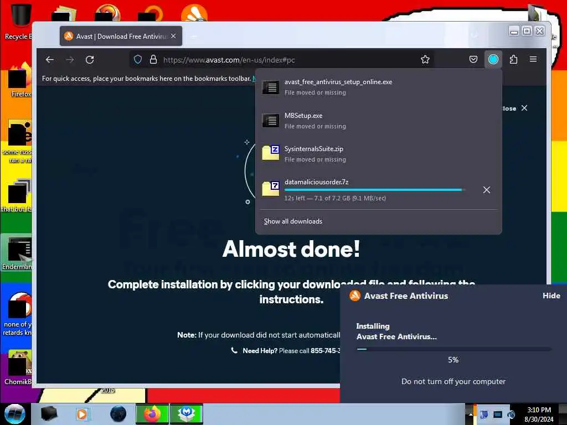The image size is (567, 425).
Task: Open the Windows Start orb
Action: 14,414
